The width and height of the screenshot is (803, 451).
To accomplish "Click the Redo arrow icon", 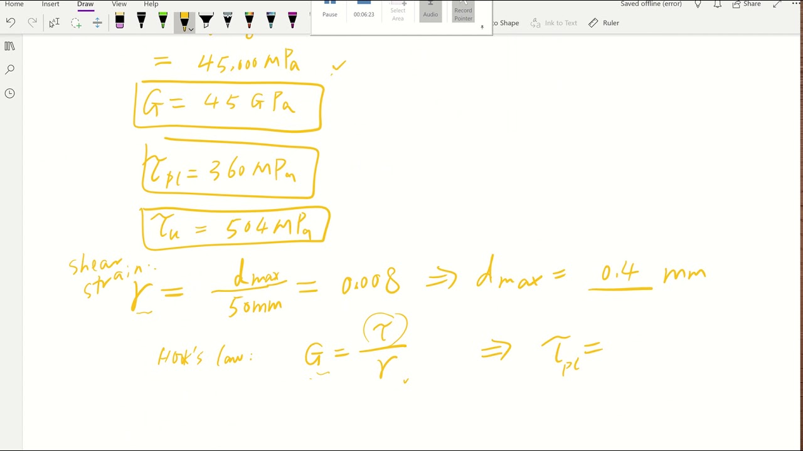I will click(x=33, y=23).
